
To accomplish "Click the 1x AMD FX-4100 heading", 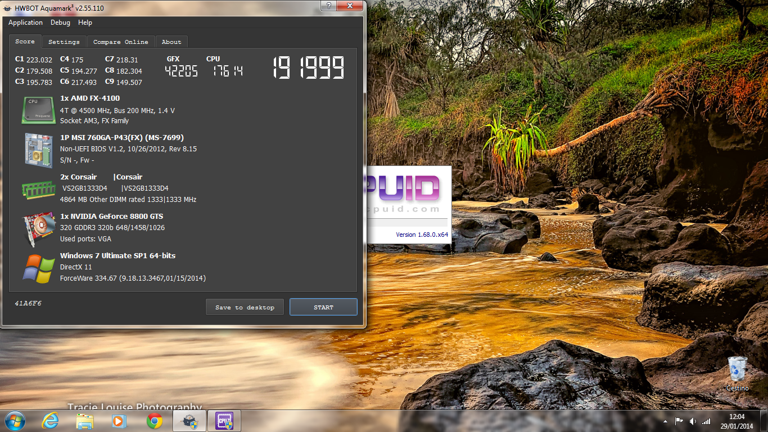I will coord(90,98).
